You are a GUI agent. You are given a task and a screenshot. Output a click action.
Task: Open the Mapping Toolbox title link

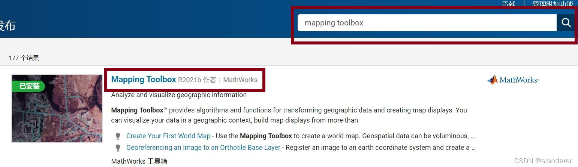144,79
